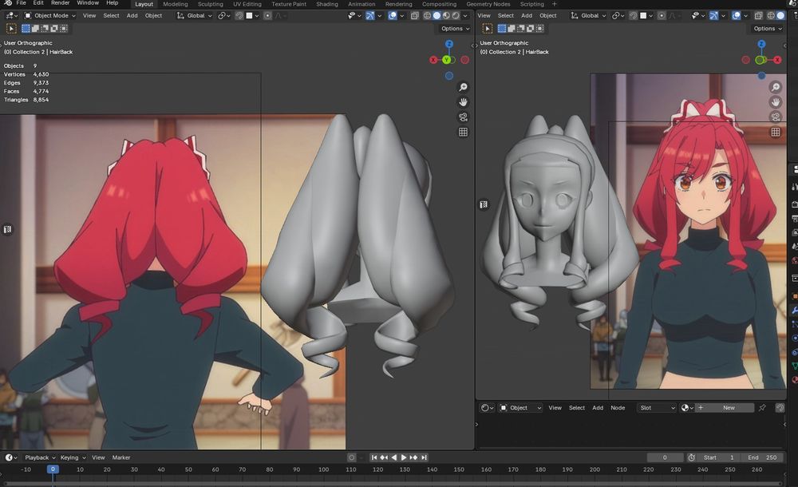The height and width of the screenshot is (487, 798).
Task: Switch to the Modeling workspace tab
Action: coord(175,4)
